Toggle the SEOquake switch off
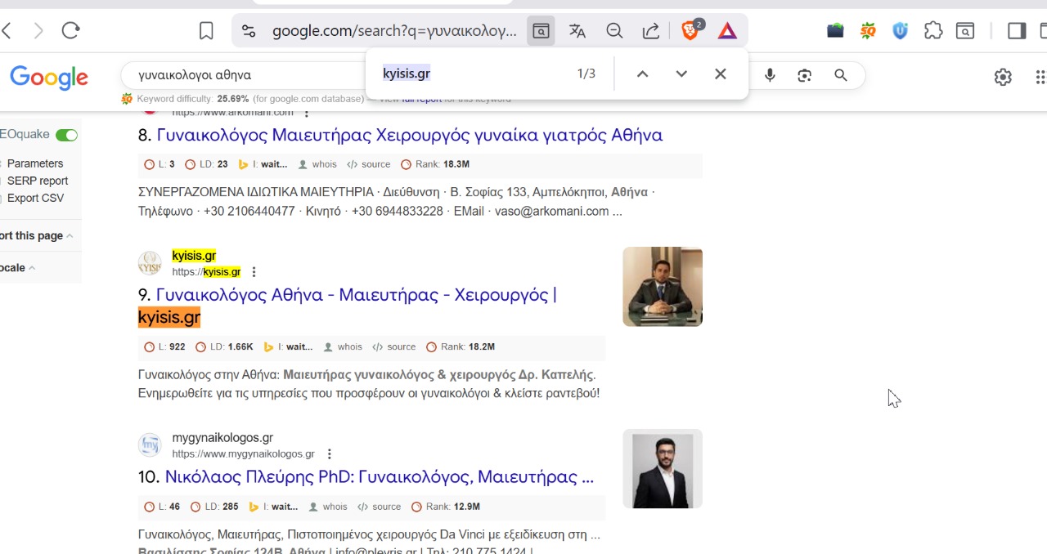 click(x=66, y=135)
